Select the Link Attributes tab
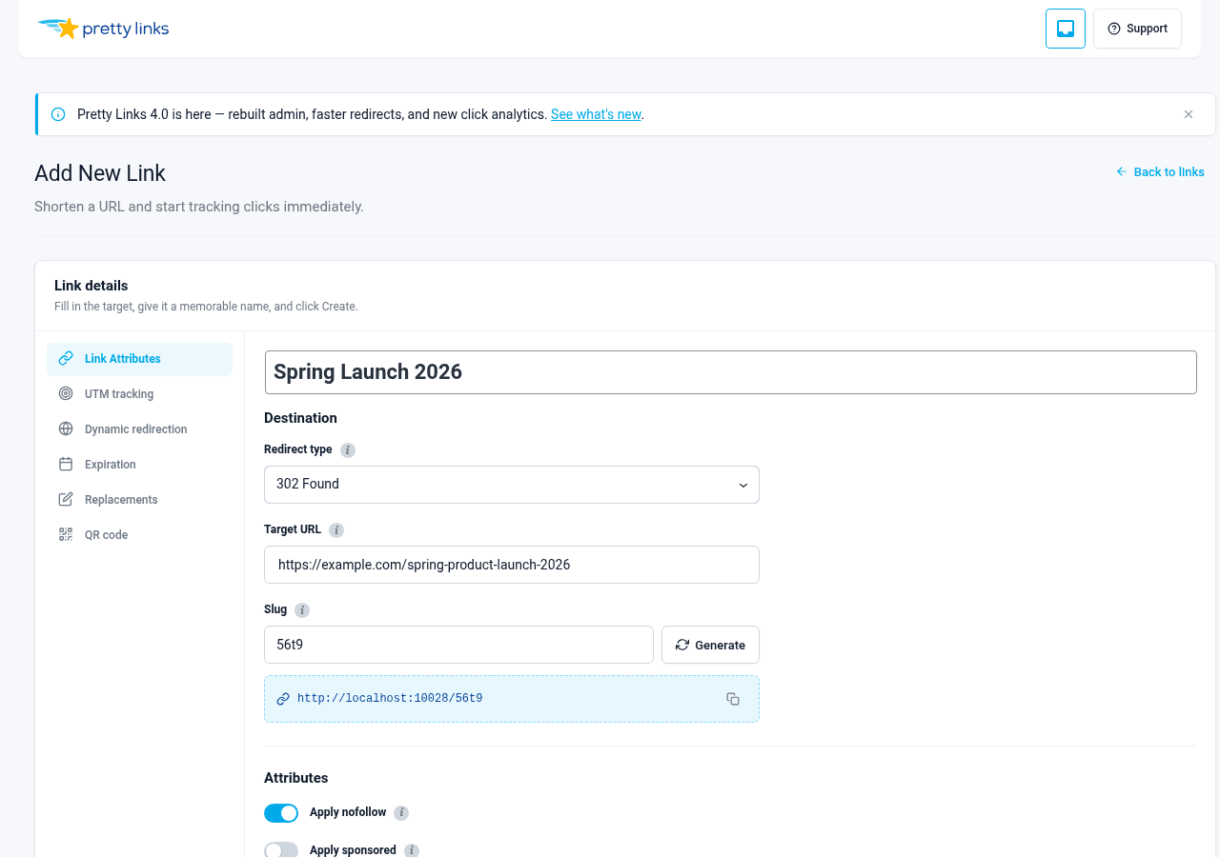This screenshot has width=1220, height=857. [139, 359]
